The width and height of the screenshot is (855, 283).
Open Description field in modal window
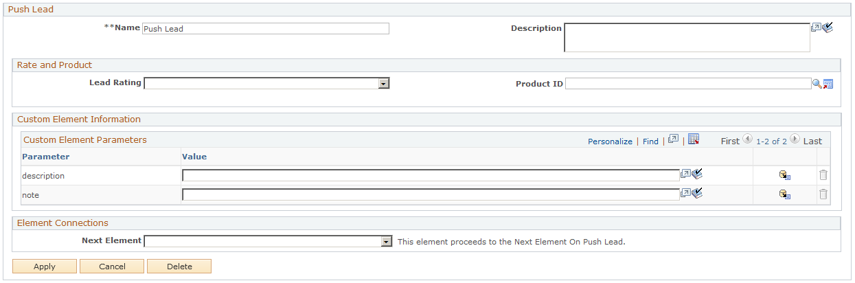(815, 28)
